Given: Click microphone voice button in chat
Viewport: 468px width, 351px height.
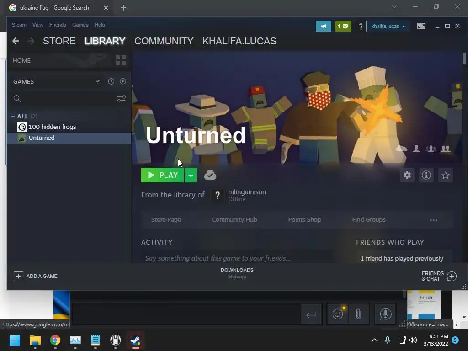Looking at the screenshot, I should (x=385, y=314).
